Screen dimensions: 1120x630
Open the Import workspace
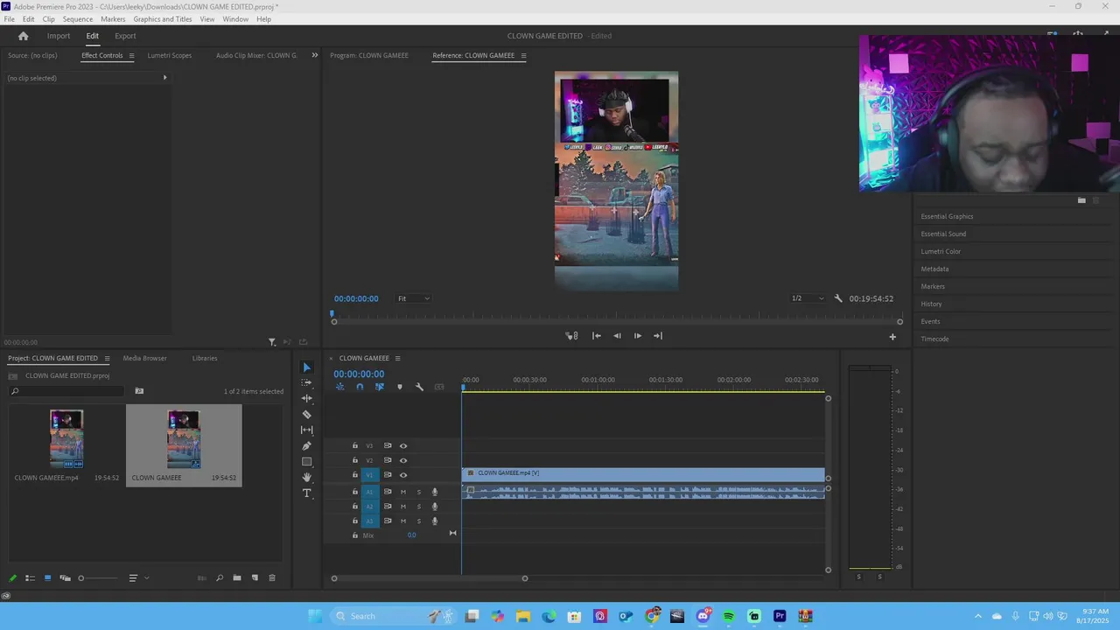[59, 36]
